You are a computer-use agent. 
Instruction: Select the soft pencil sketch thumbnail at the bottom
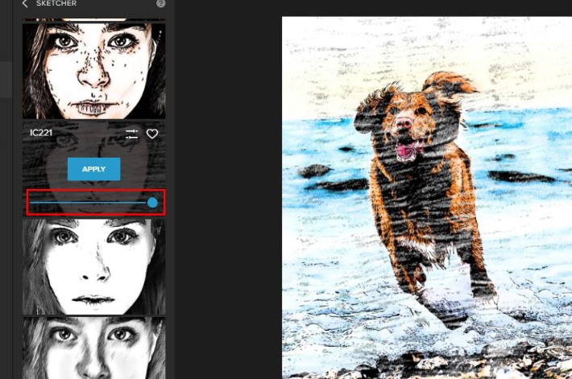pos(93,348)
